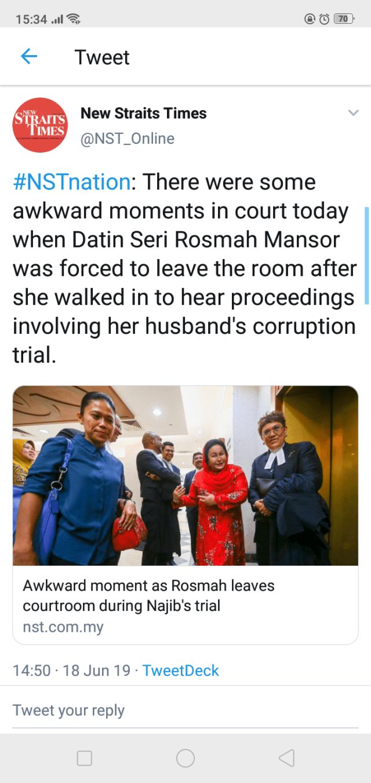Tap the alarm clock status icon

tap(325, 19)
